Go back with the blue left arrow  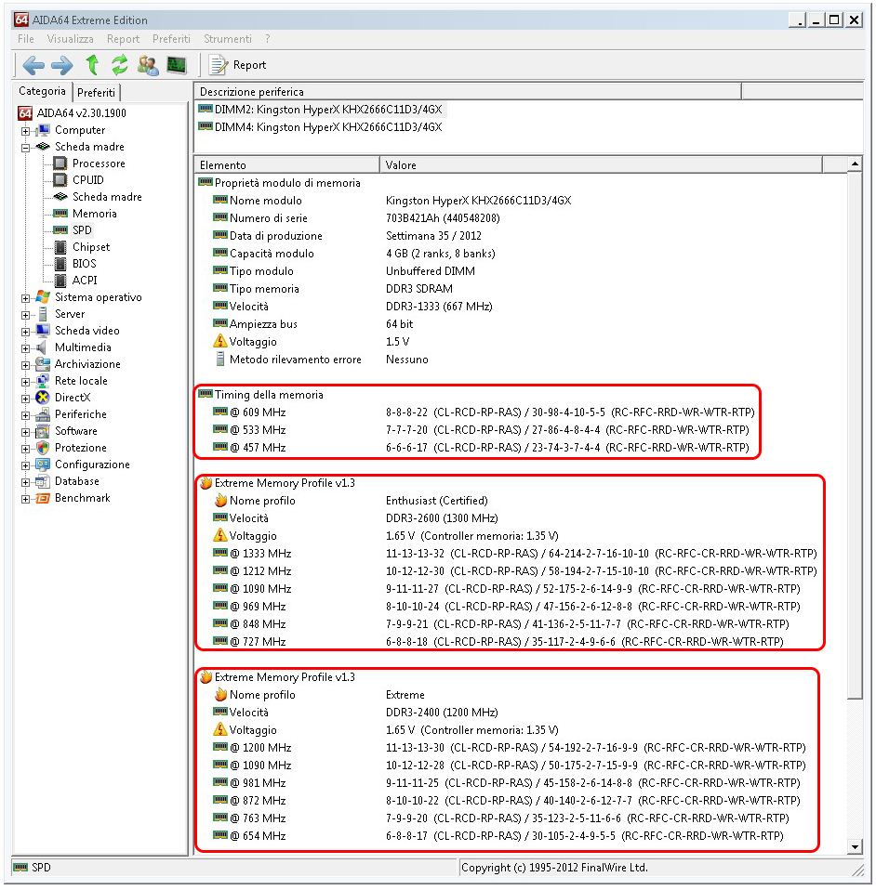click(x=33, y=65)
